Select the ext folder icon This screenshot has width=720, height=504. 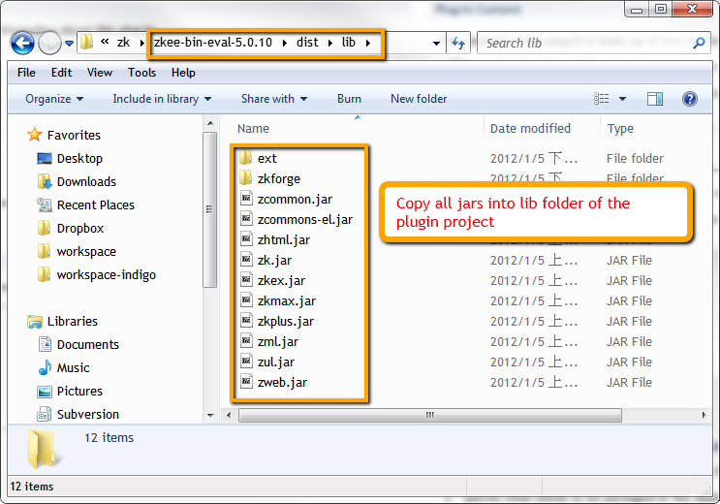[x=246, y=158]
